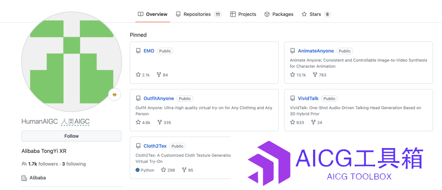Switch to the Repositories tab

199,14
